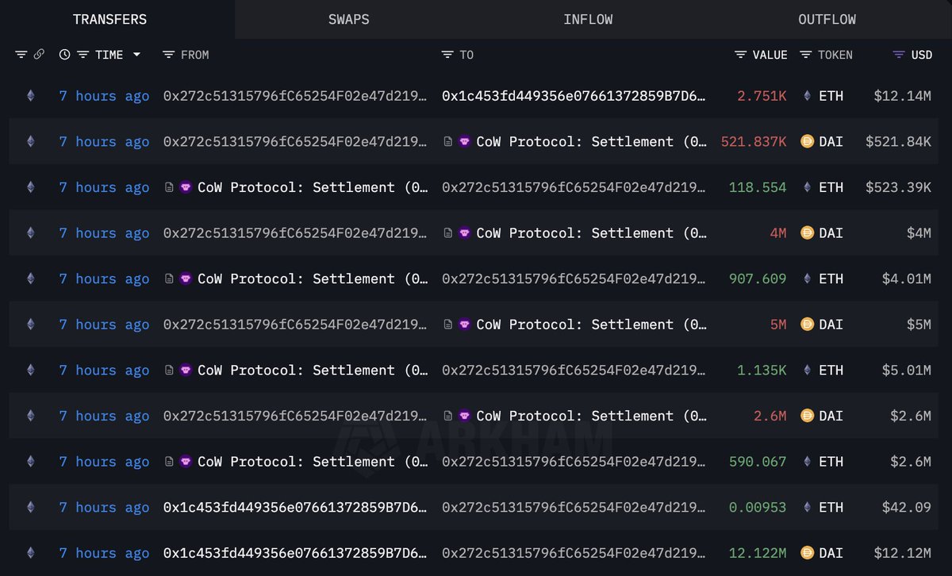Switch to the INFLOW tab

tap(588, 20)
